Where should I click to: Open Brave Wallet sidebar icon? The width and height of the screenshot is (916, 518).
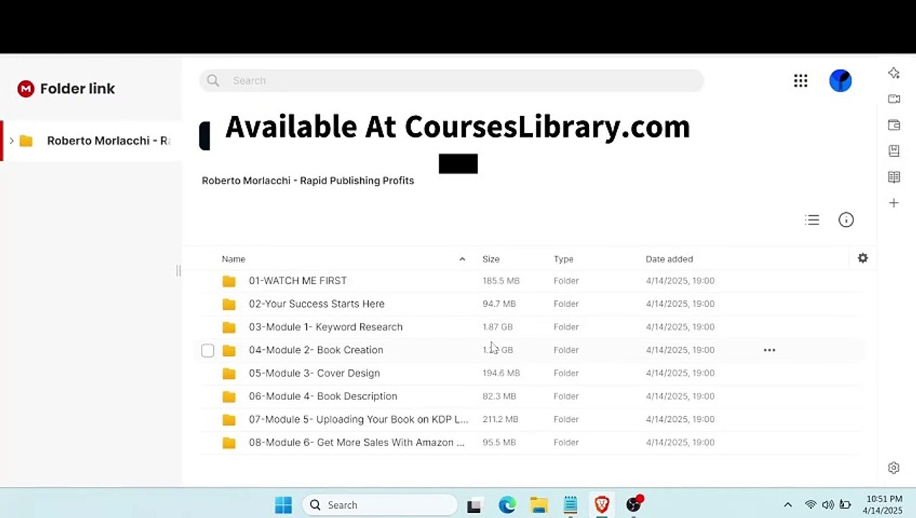(894, 124)
